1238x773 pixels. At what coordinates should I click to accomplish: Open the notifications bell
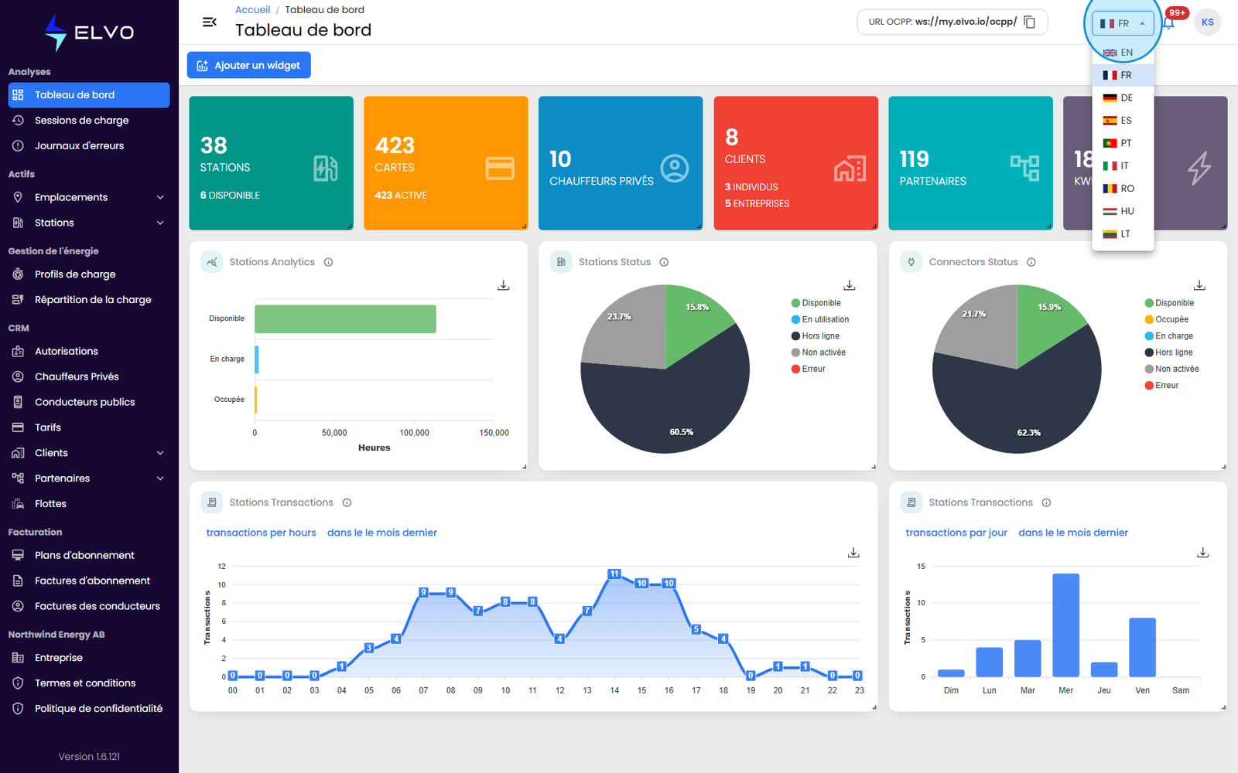1168,22
